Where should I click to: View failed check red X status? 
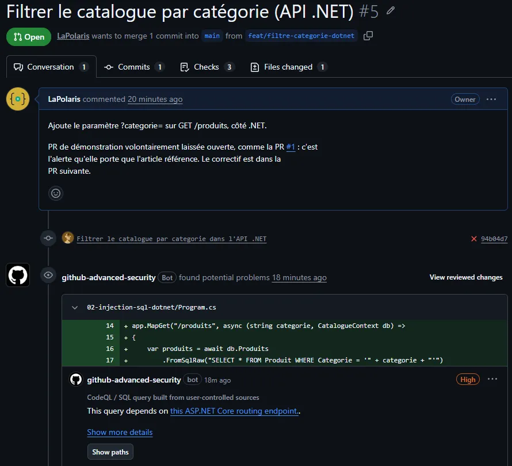474,239
